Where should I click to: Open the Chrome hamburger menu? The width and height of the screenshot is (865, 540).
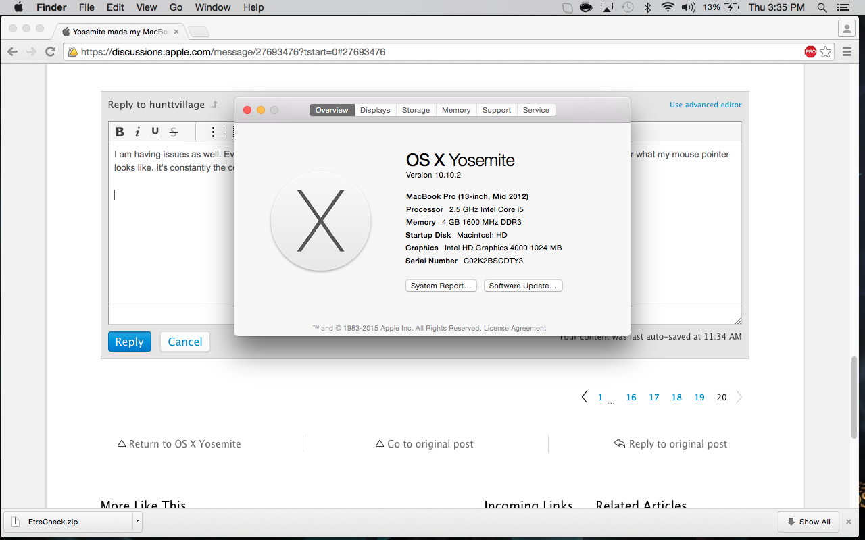(x=847, y=52)
